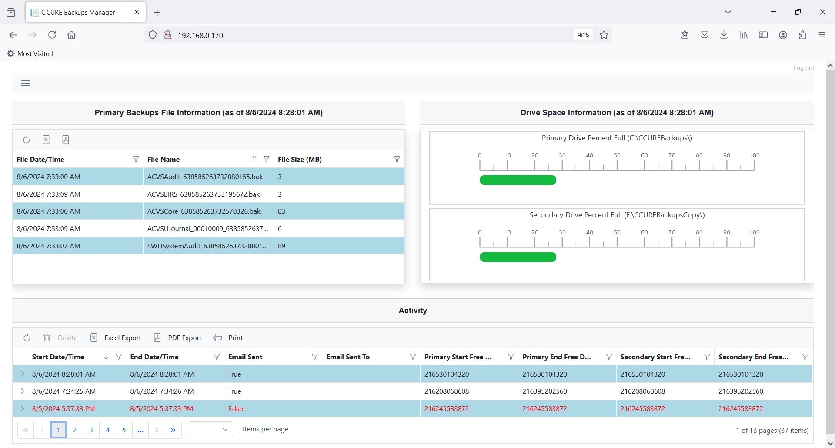
Task: Log out of the Backups Manager
Action: [x=803, y=68]
